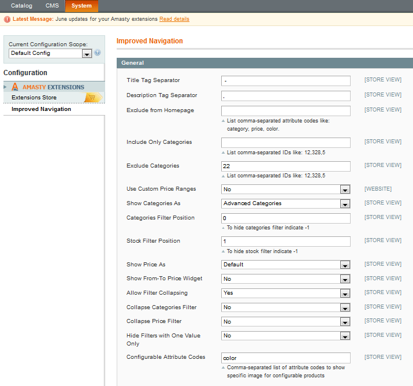Follow the Read details link
413x386 pixels.
tap(174, 19)
